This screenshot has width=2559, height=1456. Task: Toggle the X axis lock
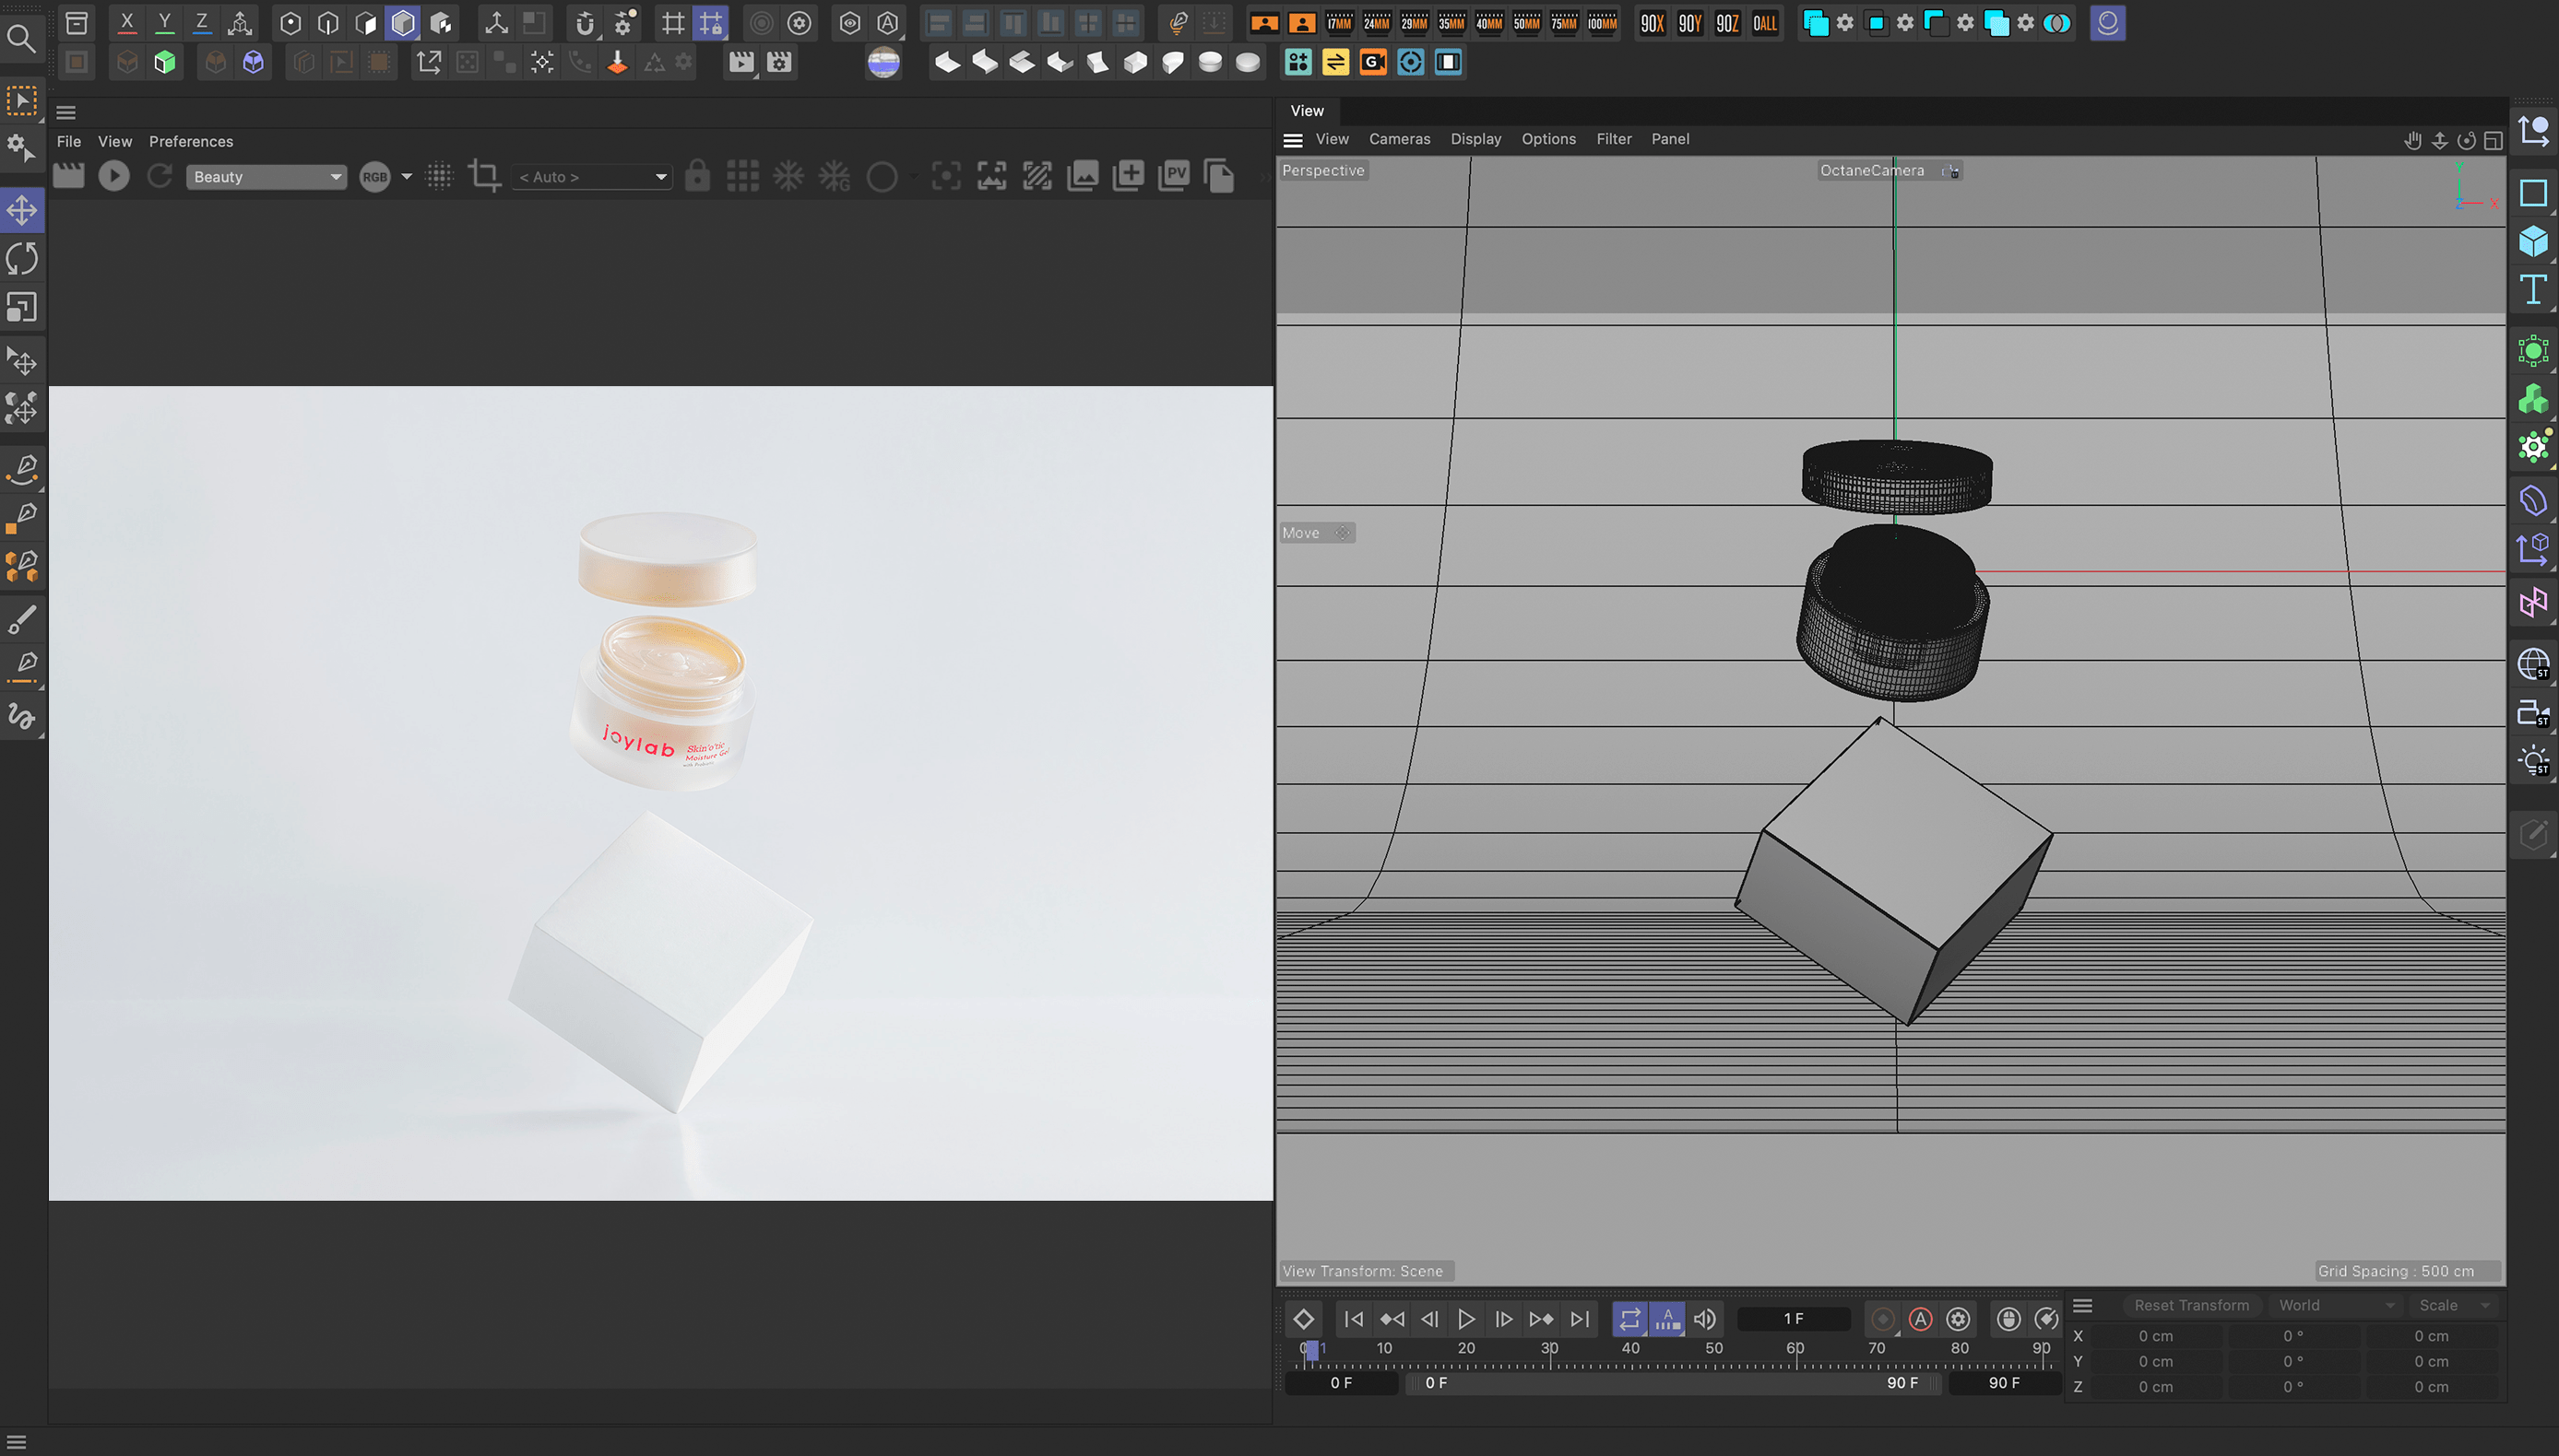(x=127, y=23)
